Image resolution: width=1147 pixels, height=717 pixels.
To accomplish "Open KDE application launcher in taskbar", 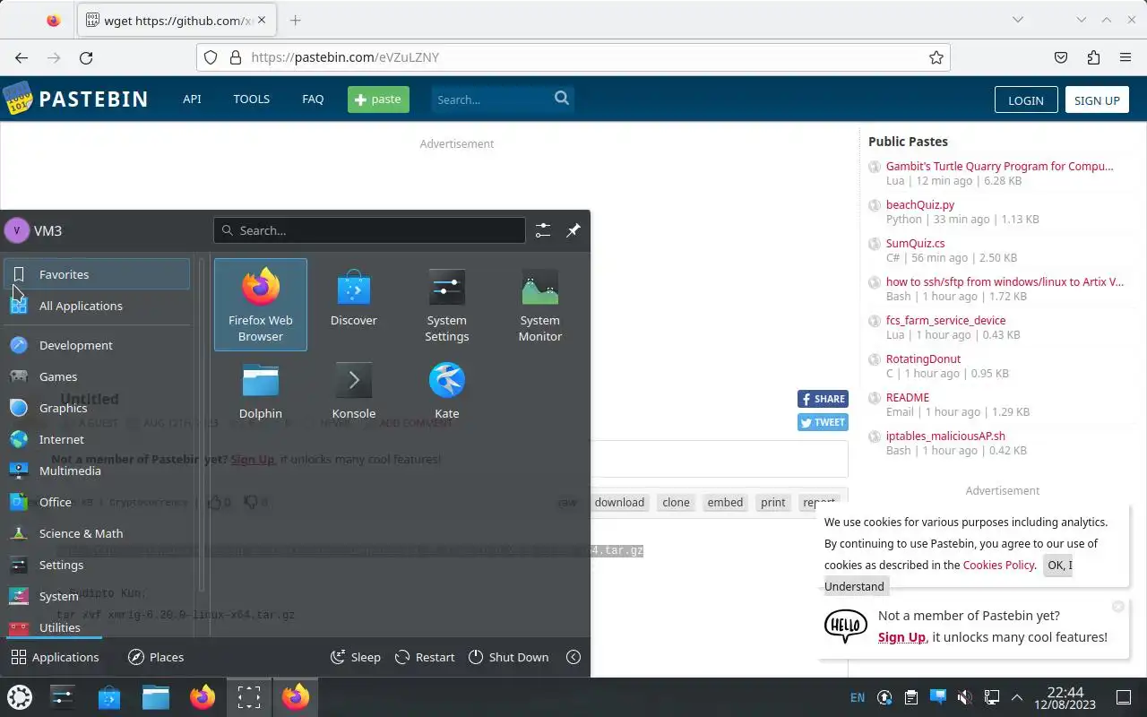I will pyautogui.click(x=20, y=697).
